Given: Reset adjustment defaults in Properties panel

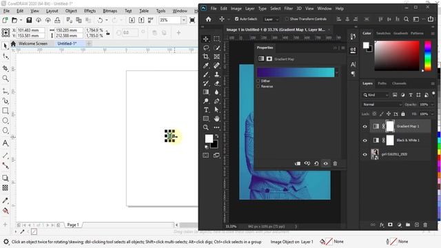Looking at the screenshot, I should 316,163.
